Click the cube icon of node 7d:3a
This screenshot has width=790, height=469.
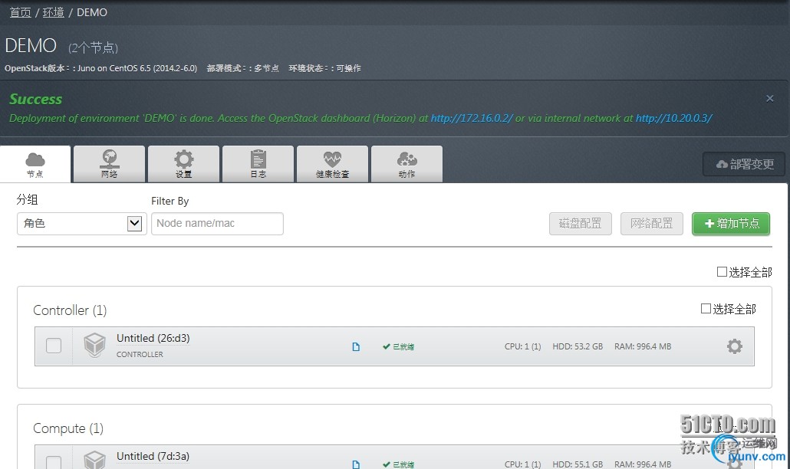(x=94, y=460)
